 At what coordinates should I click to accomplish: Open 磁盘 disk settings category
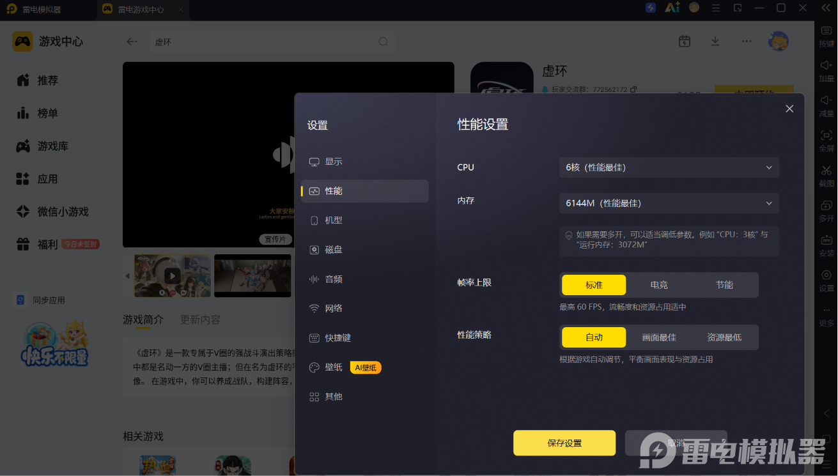click(x=365, y=250)
